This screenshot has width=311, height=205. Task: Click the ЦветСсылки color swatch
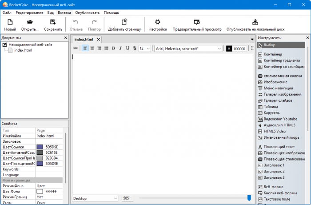click(40, 147)
